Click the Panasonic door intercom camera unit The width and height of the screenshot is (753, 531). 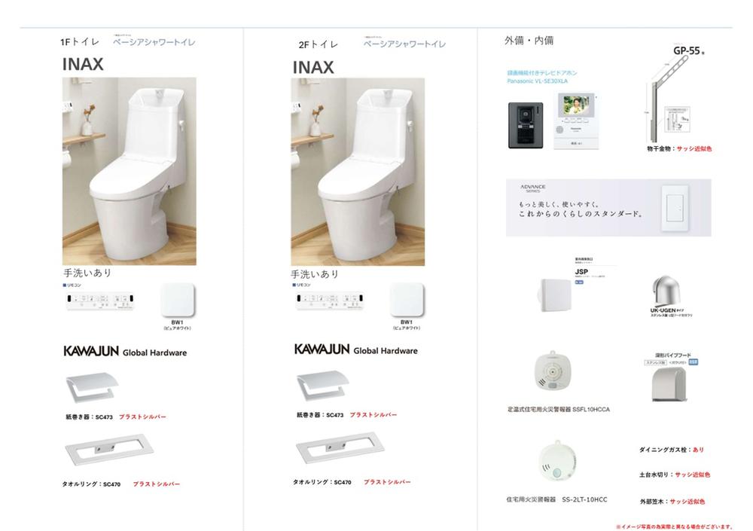point(526,125)
